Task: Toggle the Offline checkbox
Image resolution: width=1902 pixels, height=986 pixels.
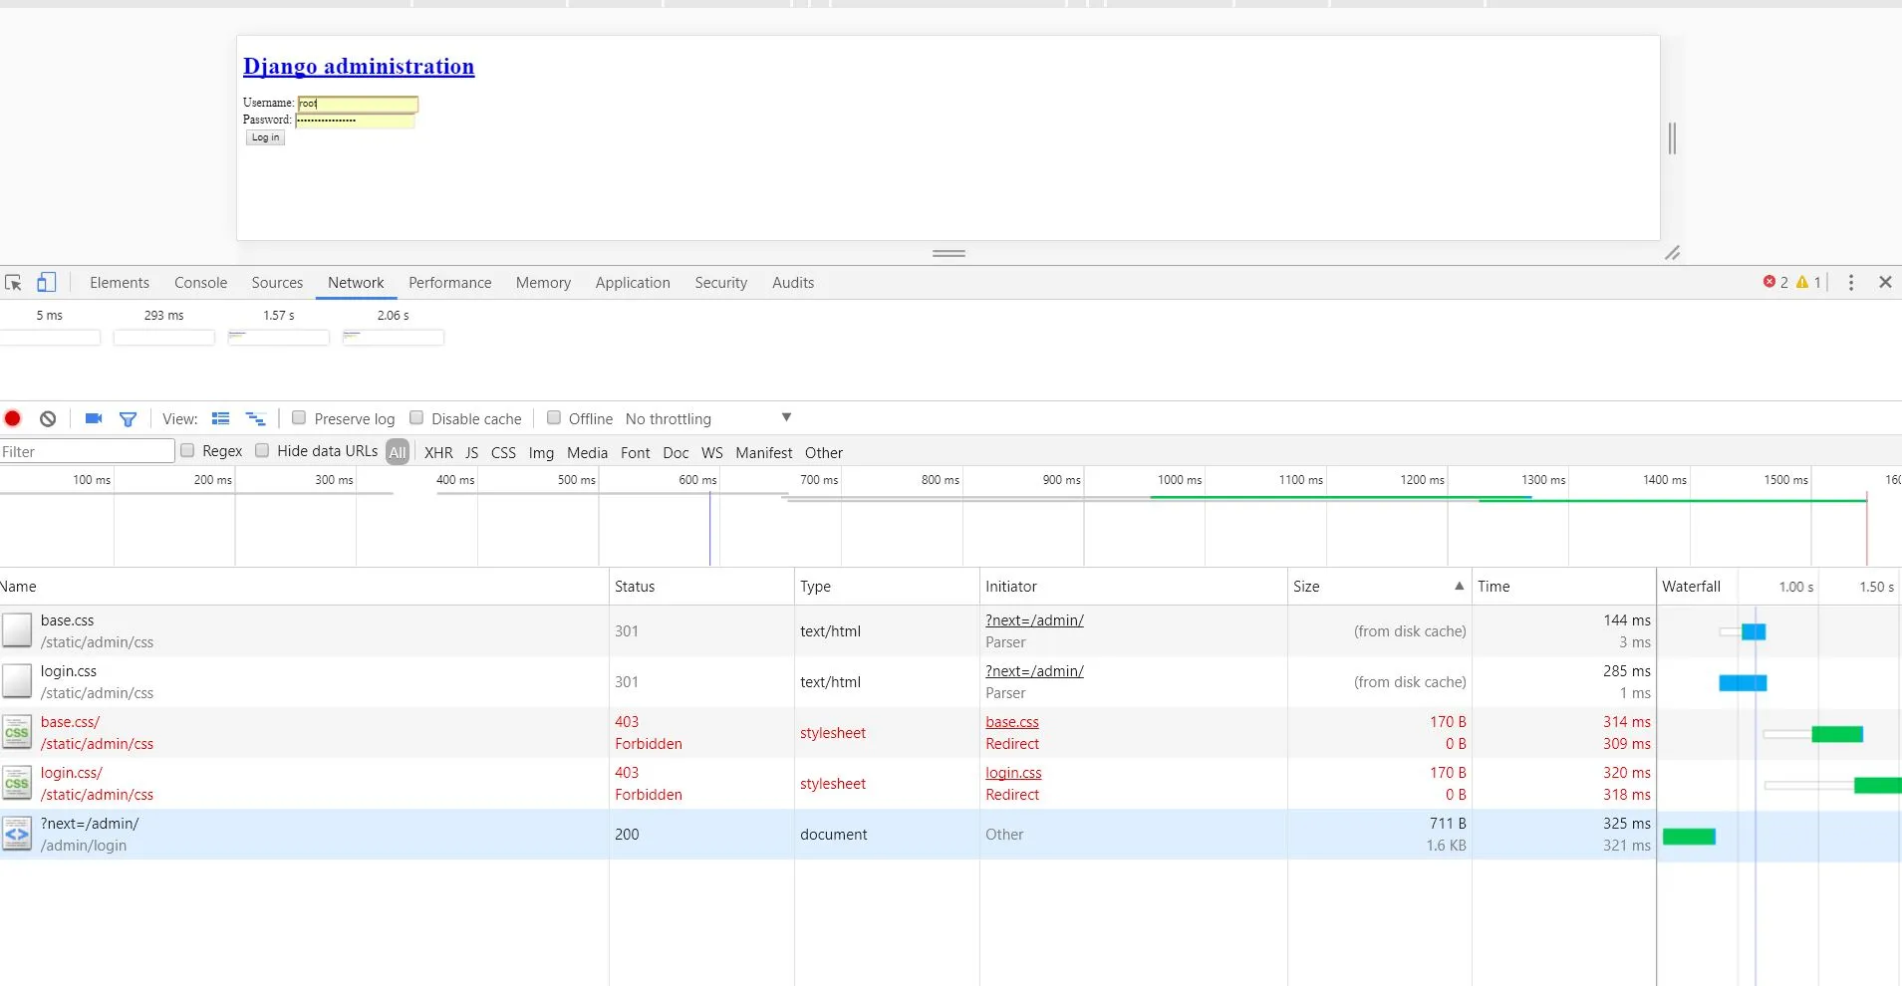Action: 554,418
